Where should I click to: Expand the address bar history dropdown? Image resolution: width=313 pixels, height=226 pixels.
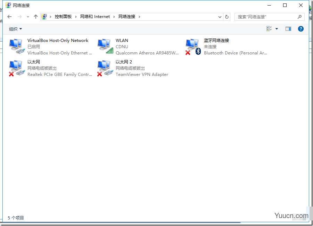click(220, 17)
